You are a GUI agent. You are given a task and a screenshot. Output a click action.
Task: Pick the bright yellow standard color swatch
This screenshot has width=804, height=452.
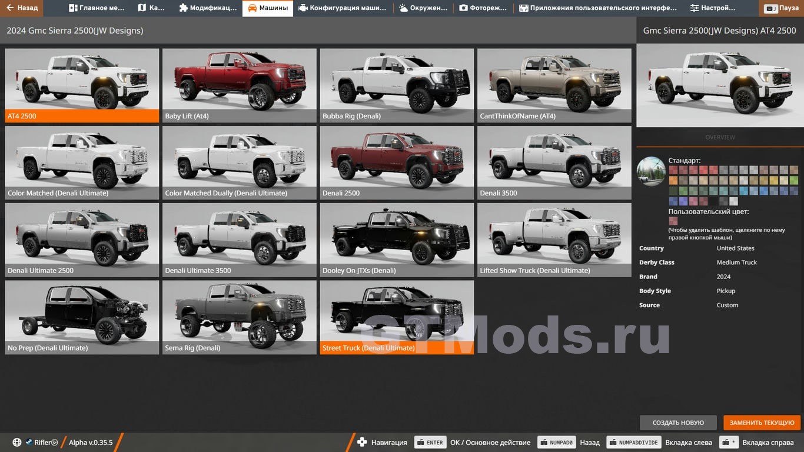(773, 181)
